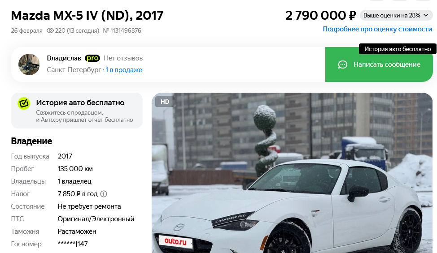Click the message bubble icon

coord(342,64)
